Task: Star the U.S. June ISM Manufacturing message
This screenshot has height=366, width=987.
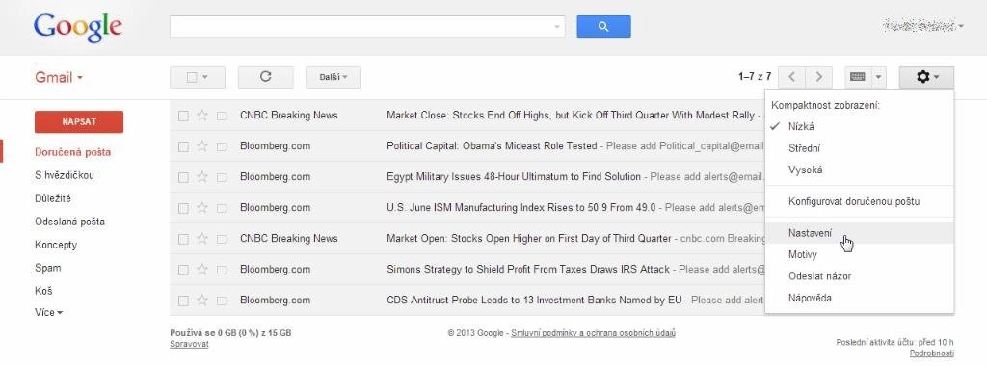Action: click(202, 207)
